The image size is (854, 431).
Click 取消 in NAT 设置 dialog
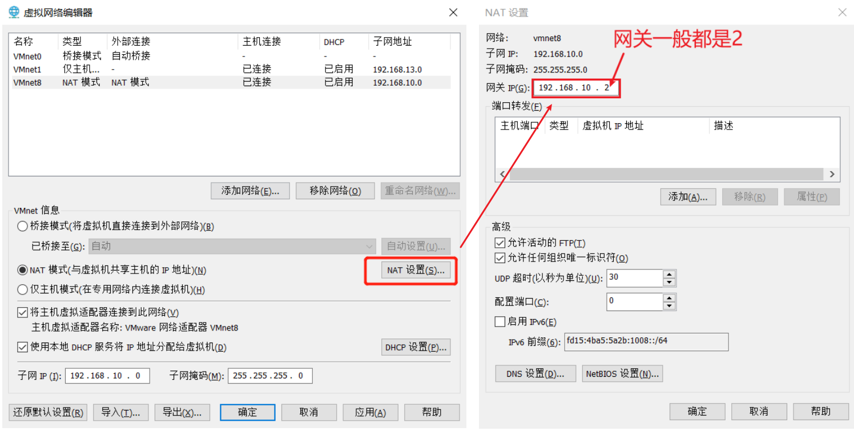759,411
